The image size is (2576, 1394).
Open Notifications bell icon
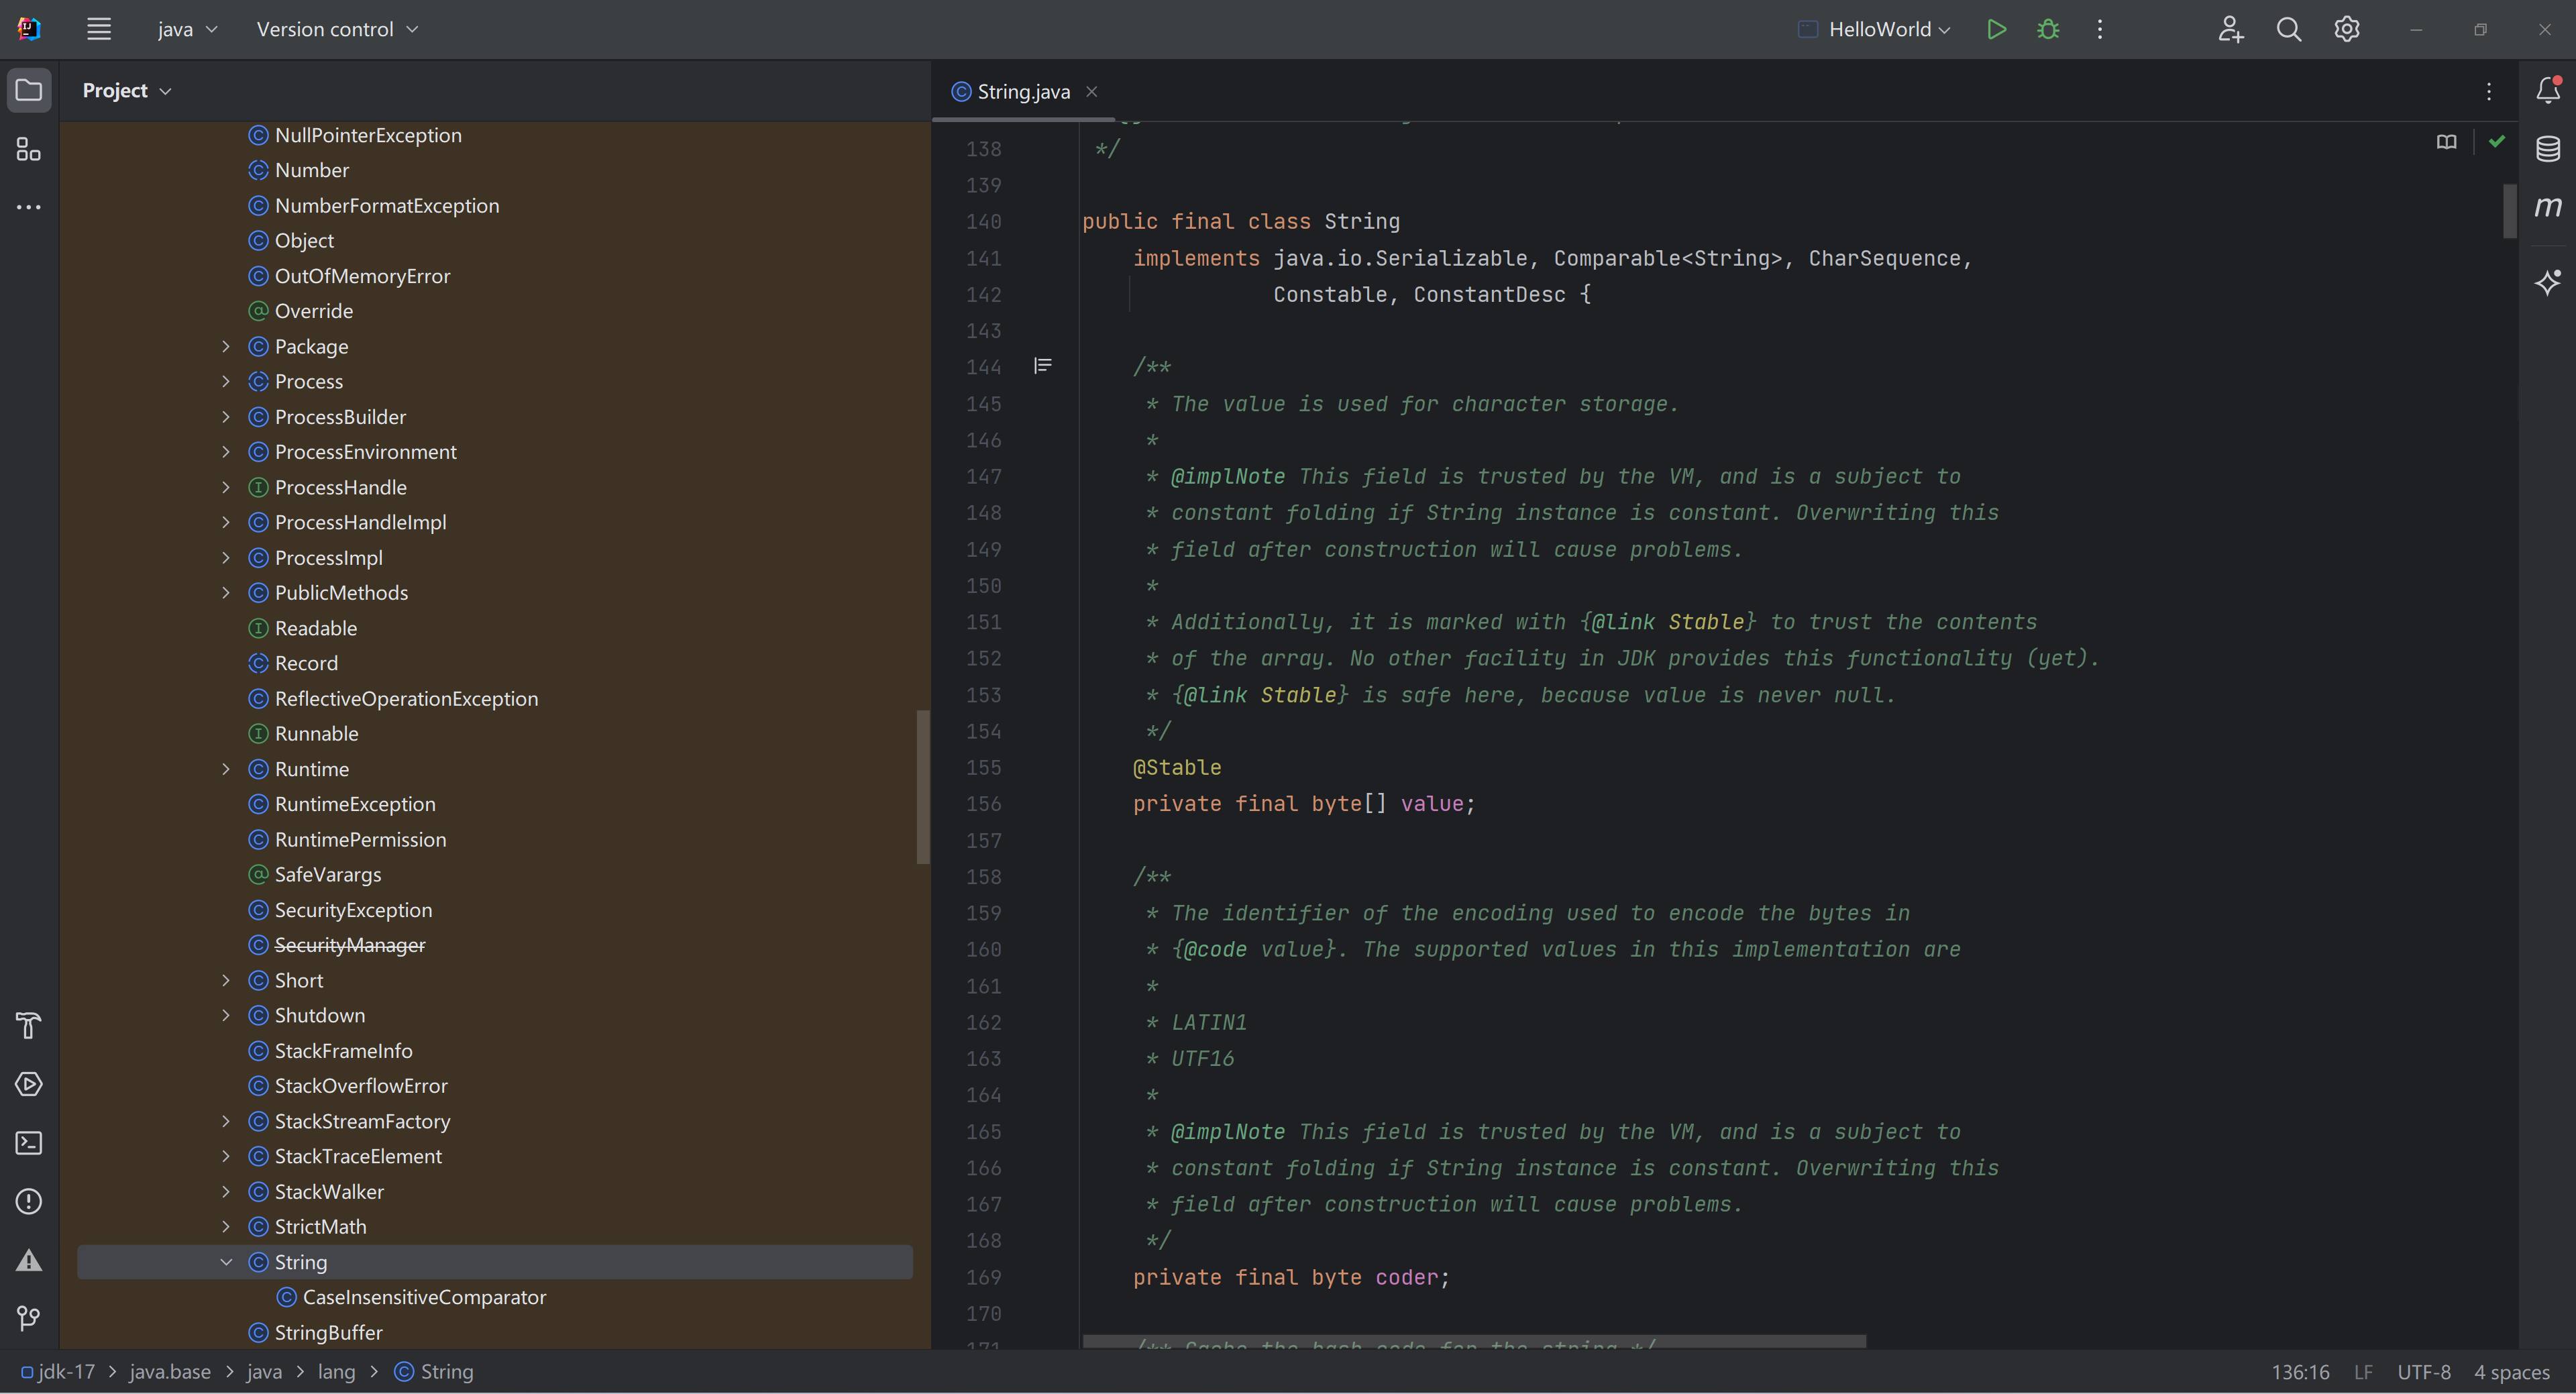2547,90
